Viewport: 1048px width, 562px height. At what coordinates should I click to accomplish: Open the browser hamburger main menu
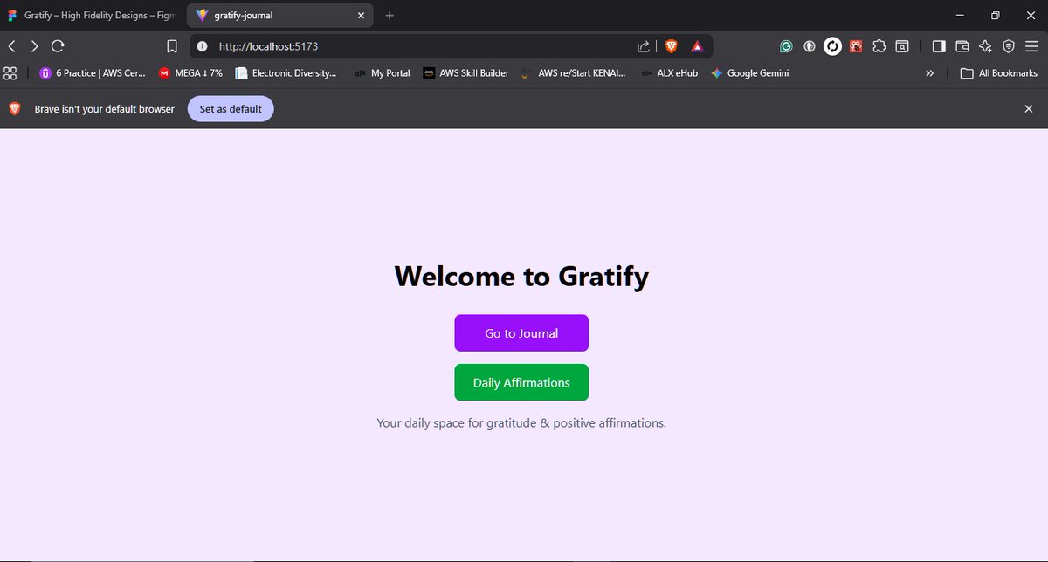tap(1031, 46)
